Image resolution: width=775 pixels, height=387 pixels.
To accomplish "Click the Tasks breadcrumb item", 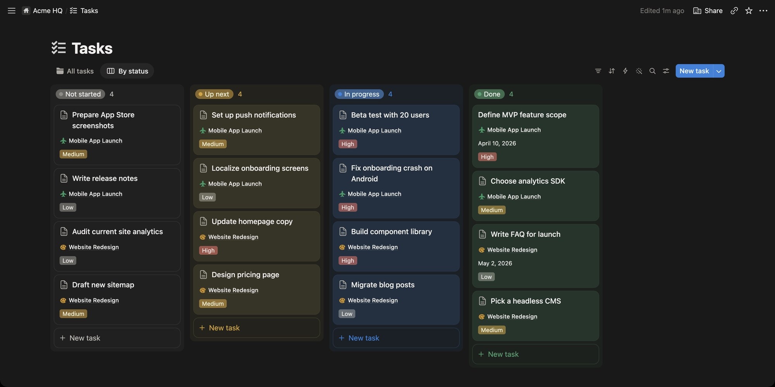I will point(84,11).
